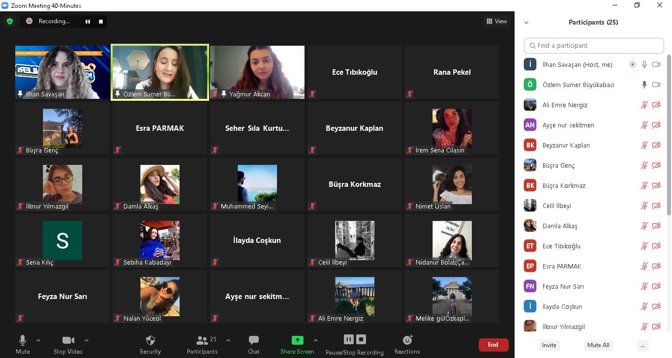
Task: End the meeting with the red End button
Action: tap(493, 345)
